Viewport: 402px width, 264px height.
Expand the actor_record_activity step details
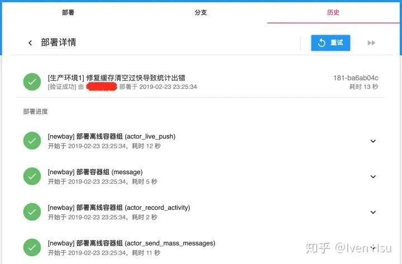(x=373, y=212)
